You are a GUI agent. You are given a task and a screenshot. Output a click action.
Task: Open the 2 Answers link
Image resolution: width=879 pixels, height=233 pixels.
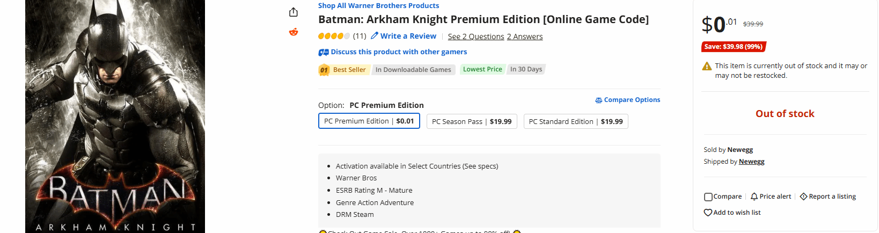tap(524, 37)
